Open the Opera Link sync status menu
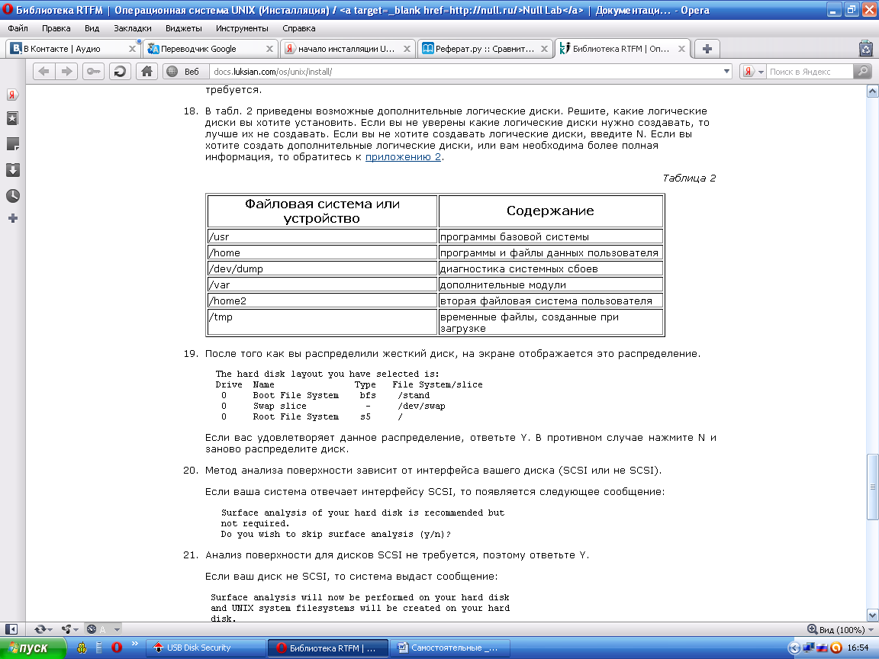 click(43, 629)
